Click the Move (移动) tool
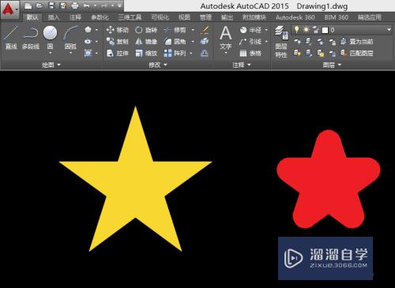The height and width of the screenshot is (288, 395). [118, 30]
